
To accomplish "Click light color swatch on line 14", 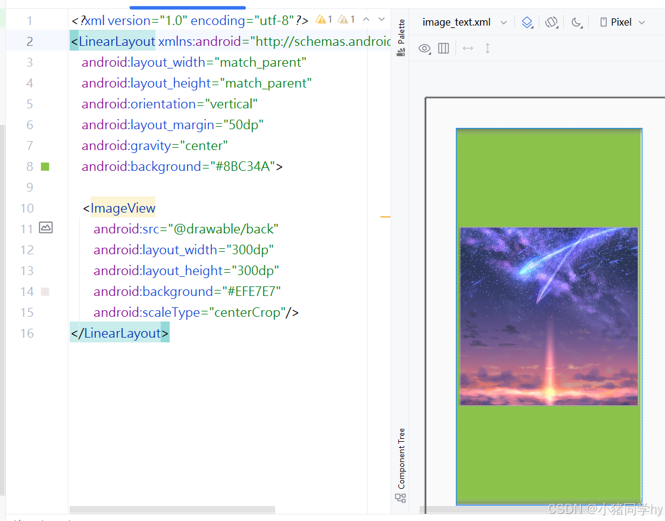I will coord(45,292).
